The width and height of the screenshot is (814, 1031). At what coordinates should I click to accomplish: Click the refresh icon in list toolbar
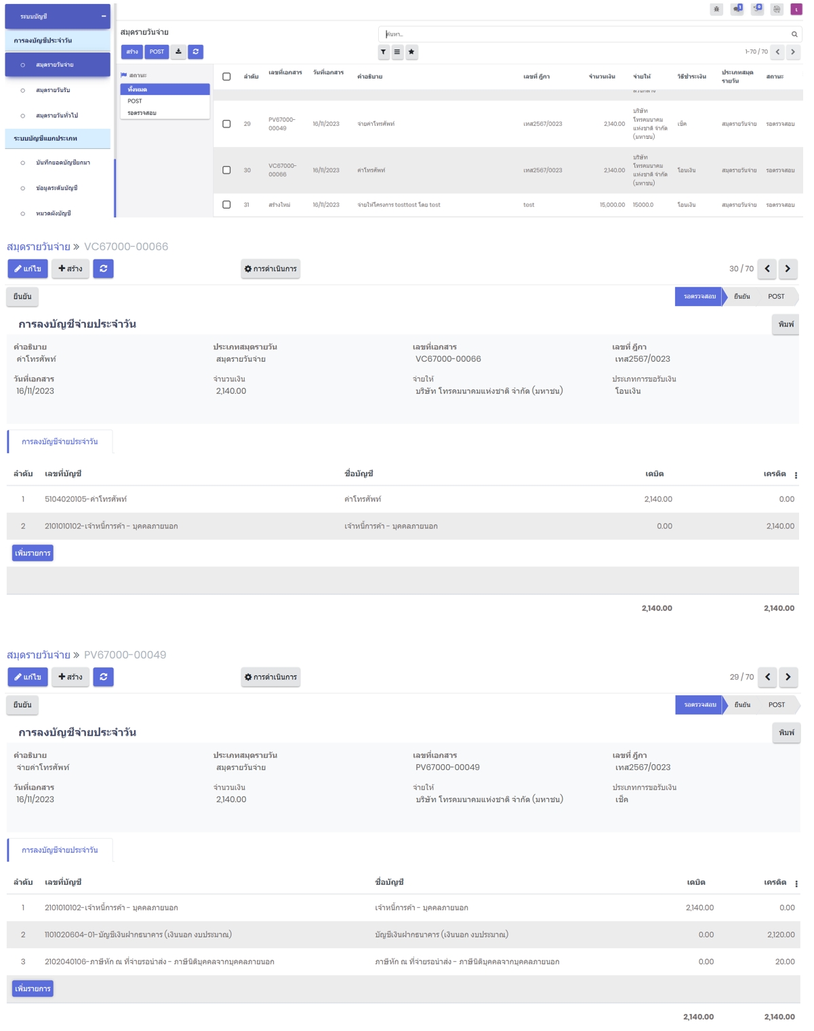pyautogui.click(x=196, y=51)
